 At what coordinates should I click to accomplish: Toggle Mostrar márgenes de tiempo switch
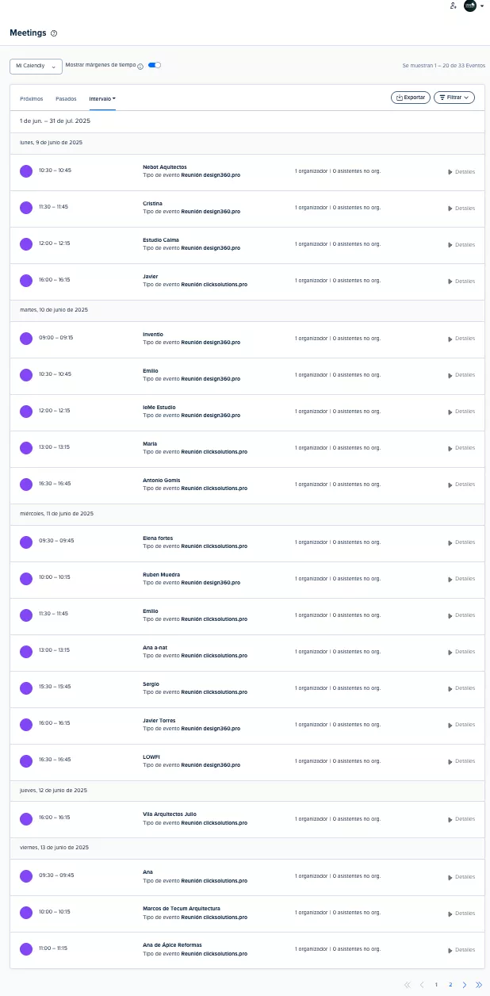tap(155, 65)
